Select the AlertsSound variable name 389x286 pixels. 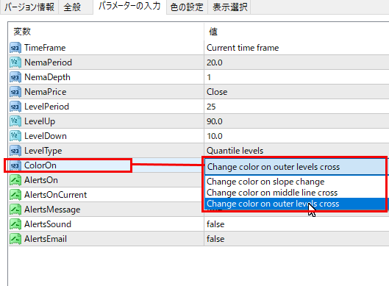(x=48, y=224)
